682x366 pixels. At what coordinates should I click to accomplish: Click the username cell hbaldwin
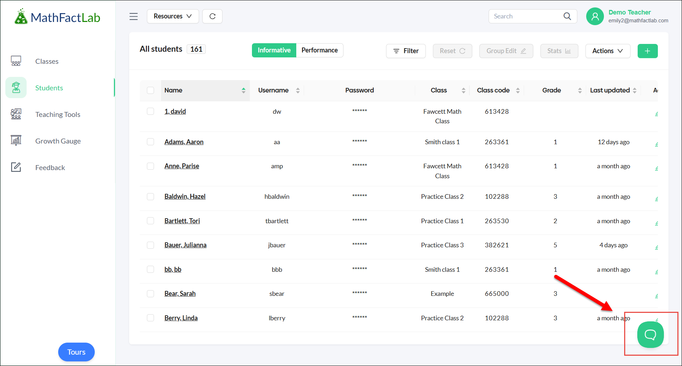coord(277,197)
